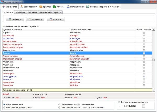This screenshot has width=157, height=112.
Task: Click the date field showing 25.01.2012
Action: (133, 106)
